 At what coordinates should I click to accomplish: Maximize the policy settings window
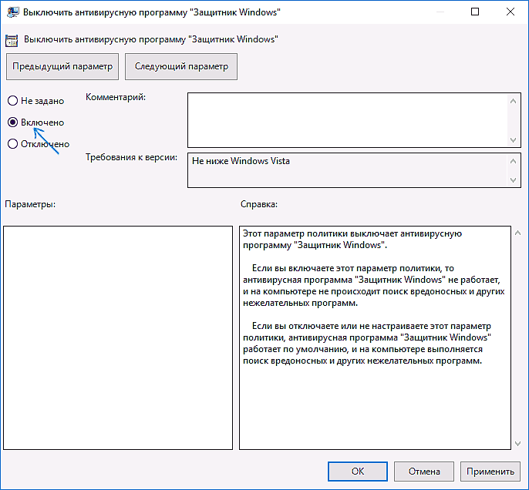[x=475, y=12]
